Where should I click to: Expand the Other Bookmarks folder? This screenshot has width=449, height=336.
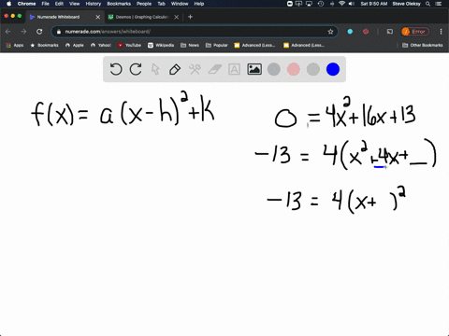423,45
